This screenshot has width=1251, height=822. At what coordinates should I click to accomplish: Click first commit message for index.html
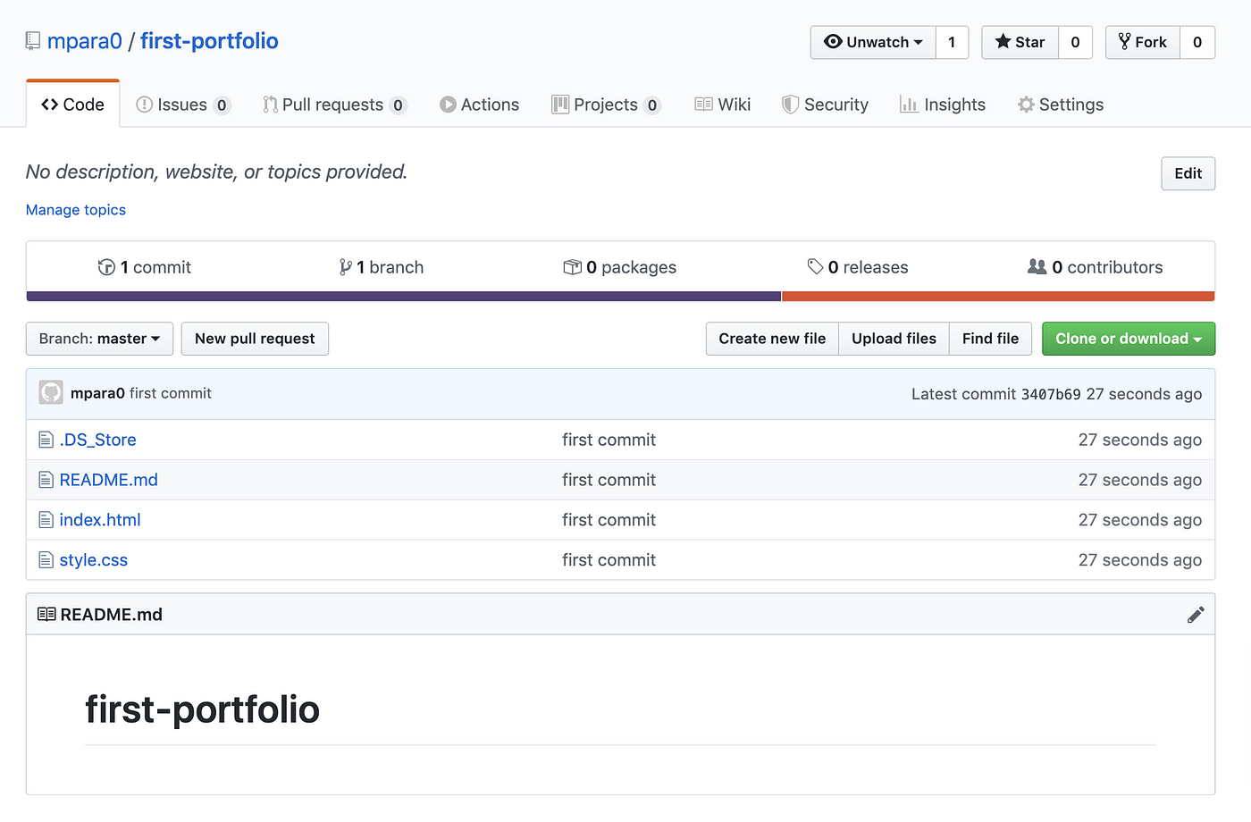(609, 520)
